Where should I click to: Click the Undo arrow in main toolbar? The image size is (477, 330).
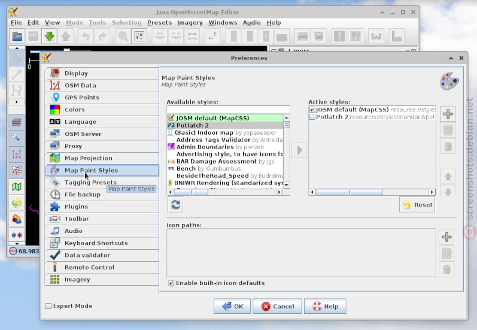click(x=86, y=37)
